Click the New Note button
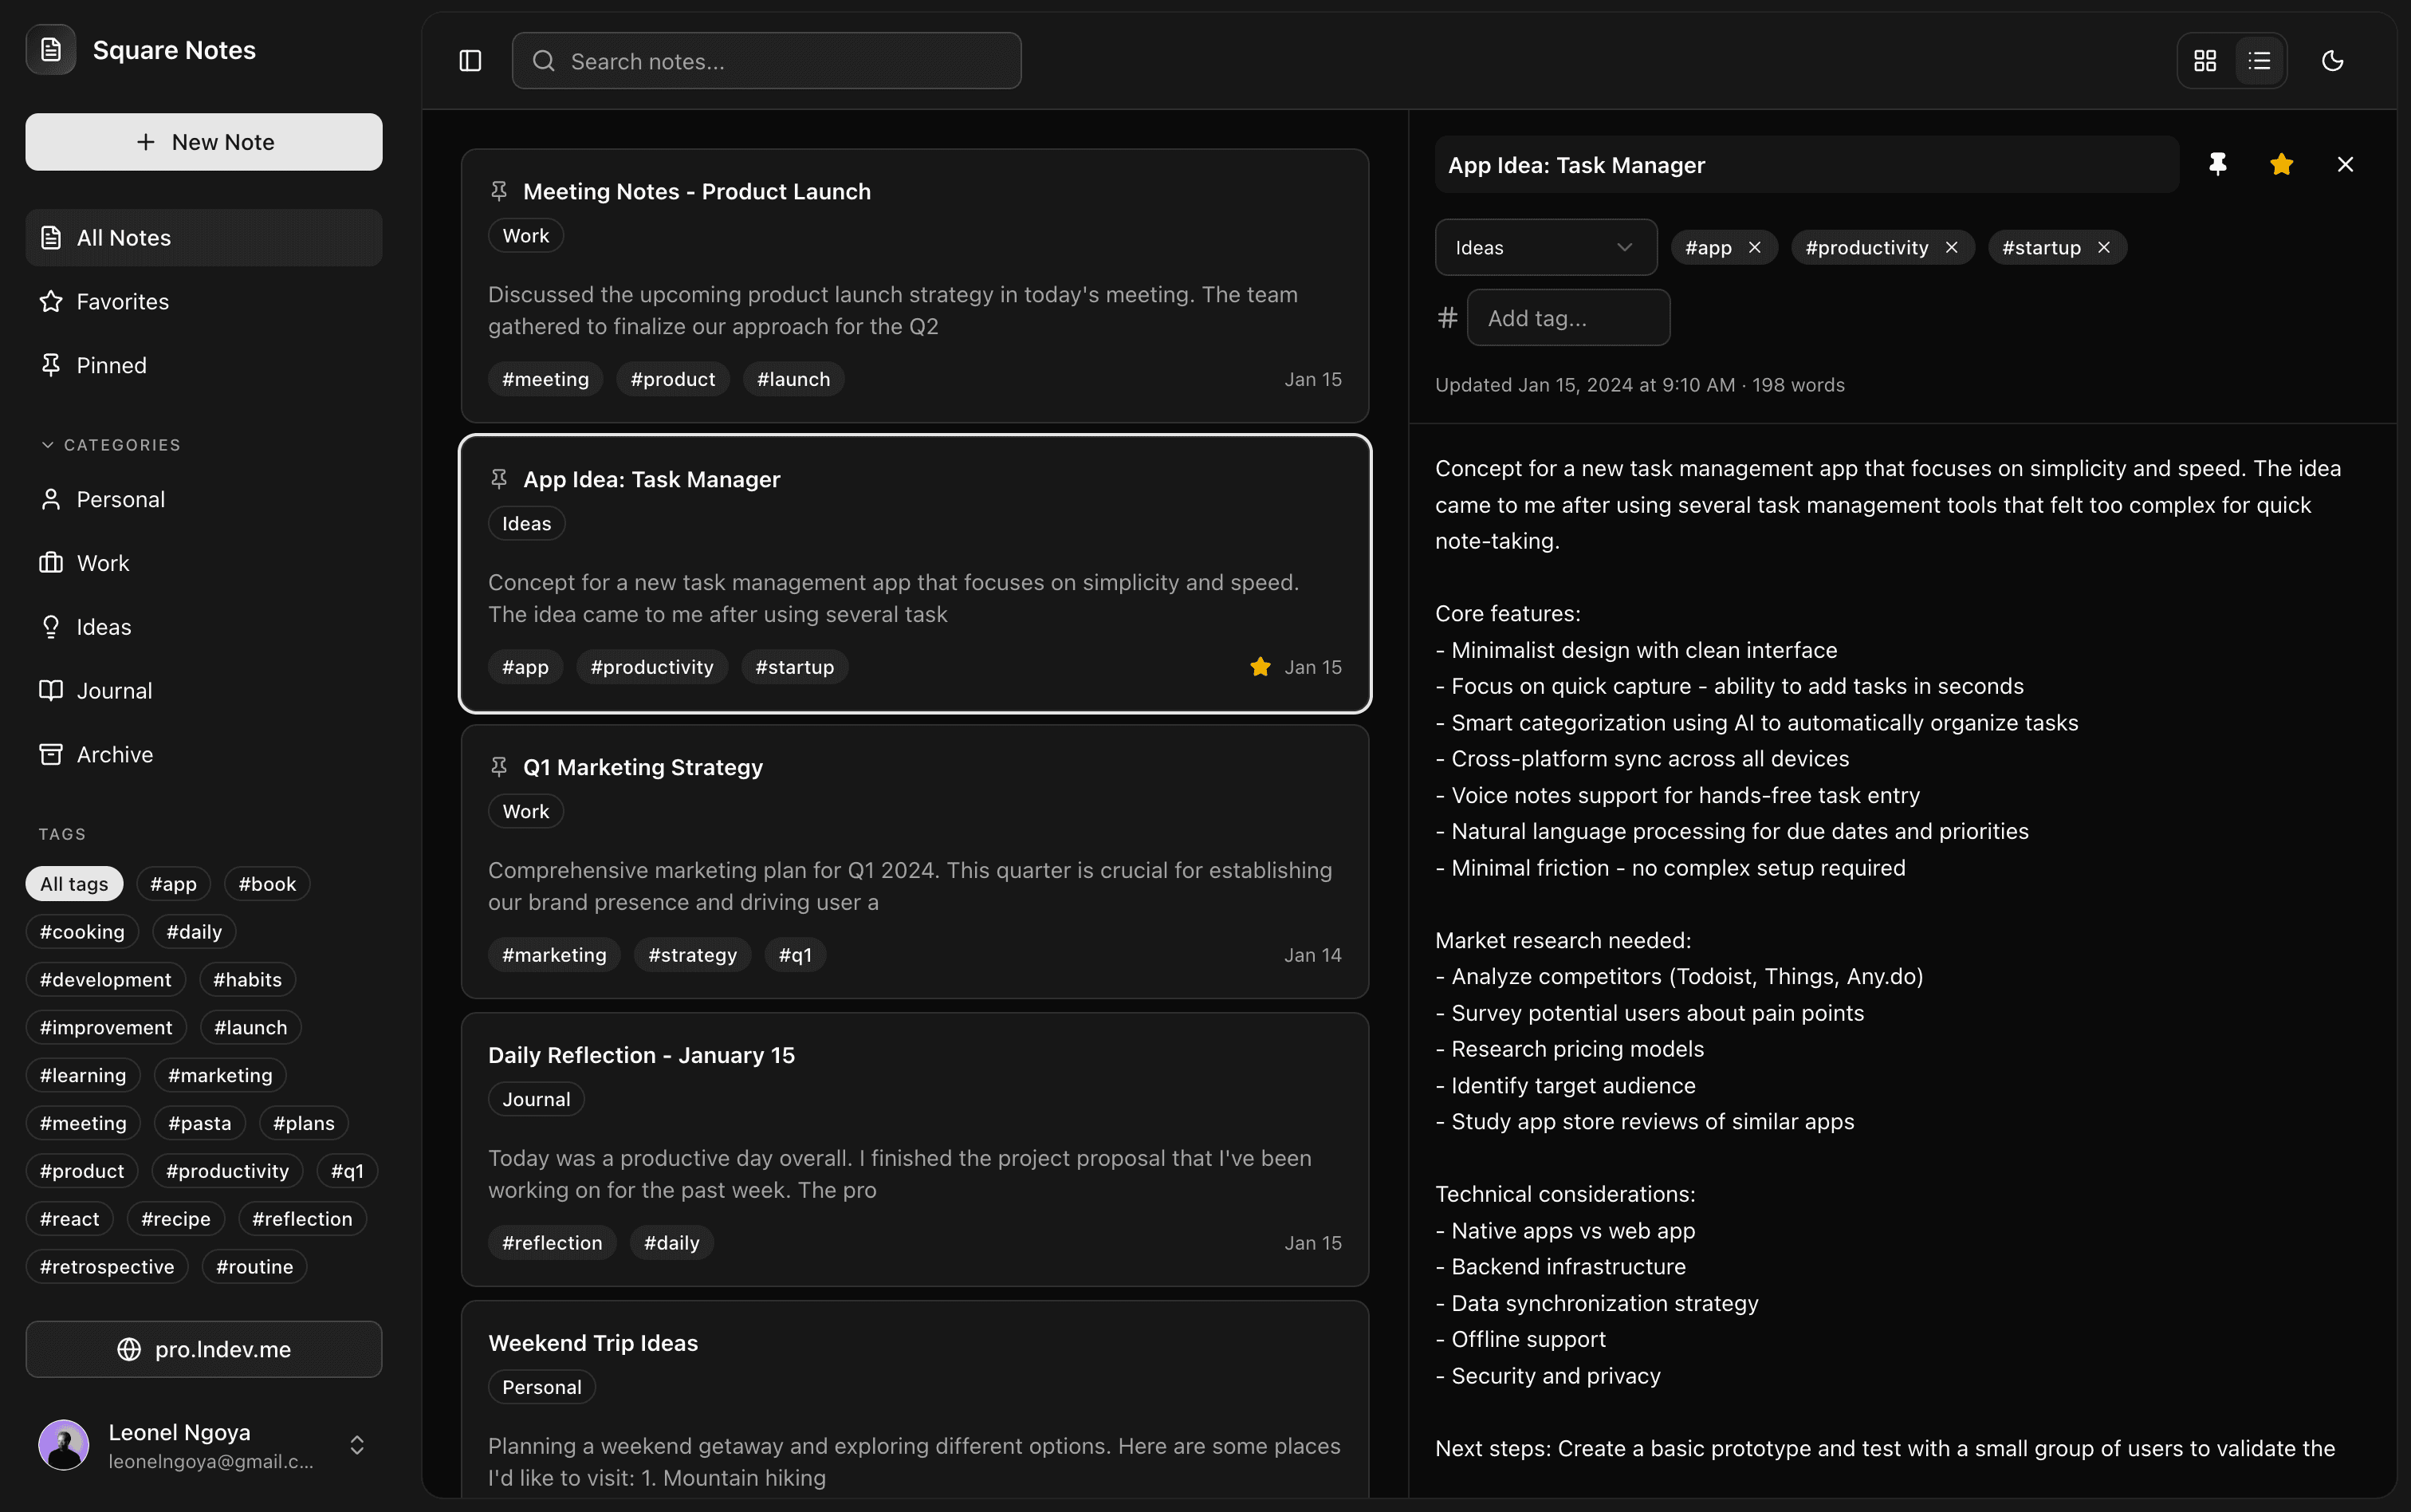Screen dimensions: 2411x1512 pos(203,141)
